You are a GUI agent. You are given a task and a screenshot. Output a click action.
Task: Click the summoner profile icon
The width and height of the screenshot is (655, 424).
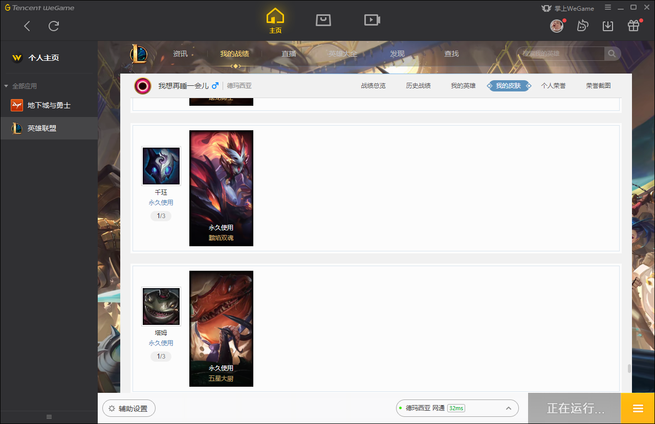click(x=143, y=86)
